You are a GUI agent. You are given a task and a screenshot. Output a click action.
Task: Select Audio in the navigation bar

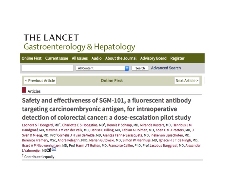click(x=96, y=58)
